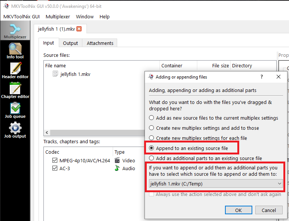Open the Multiplexer tool in sidebar
Image resolution: width=289 pixels, height=221 pixels.
[15, 31]
